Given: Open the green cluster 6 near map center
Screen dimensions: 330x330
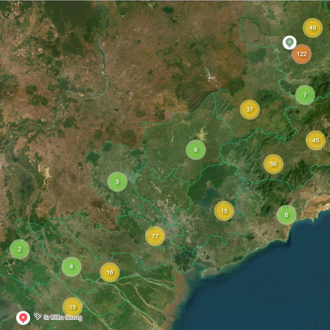Looking at the screenshot, I should 196,150.
